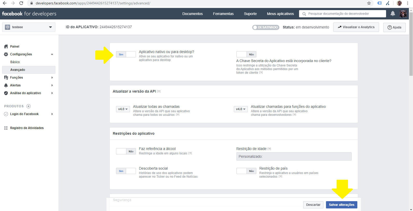Expand Análise do aplicativo submenu arrow
Screen dimensions: 413x211
point(52,93)
